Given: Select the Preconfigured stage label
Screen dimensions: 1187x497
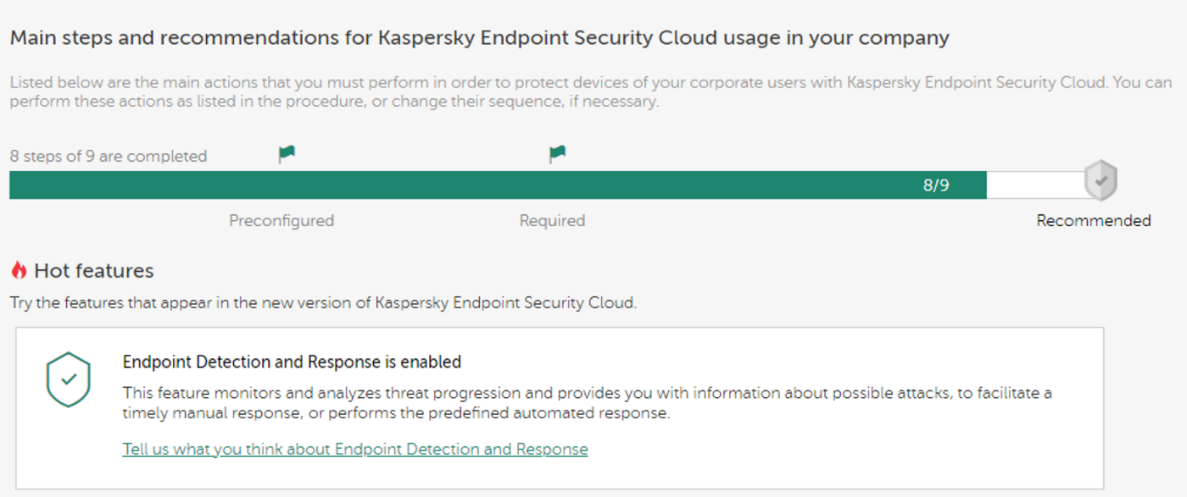Looking at the screenshot, I should tap(281, 220).
